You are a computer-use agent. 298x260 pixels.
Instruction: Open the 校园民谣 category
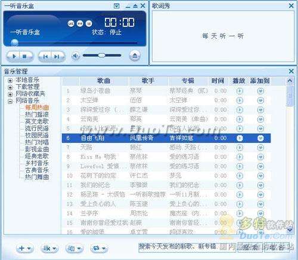click(37, 135)
